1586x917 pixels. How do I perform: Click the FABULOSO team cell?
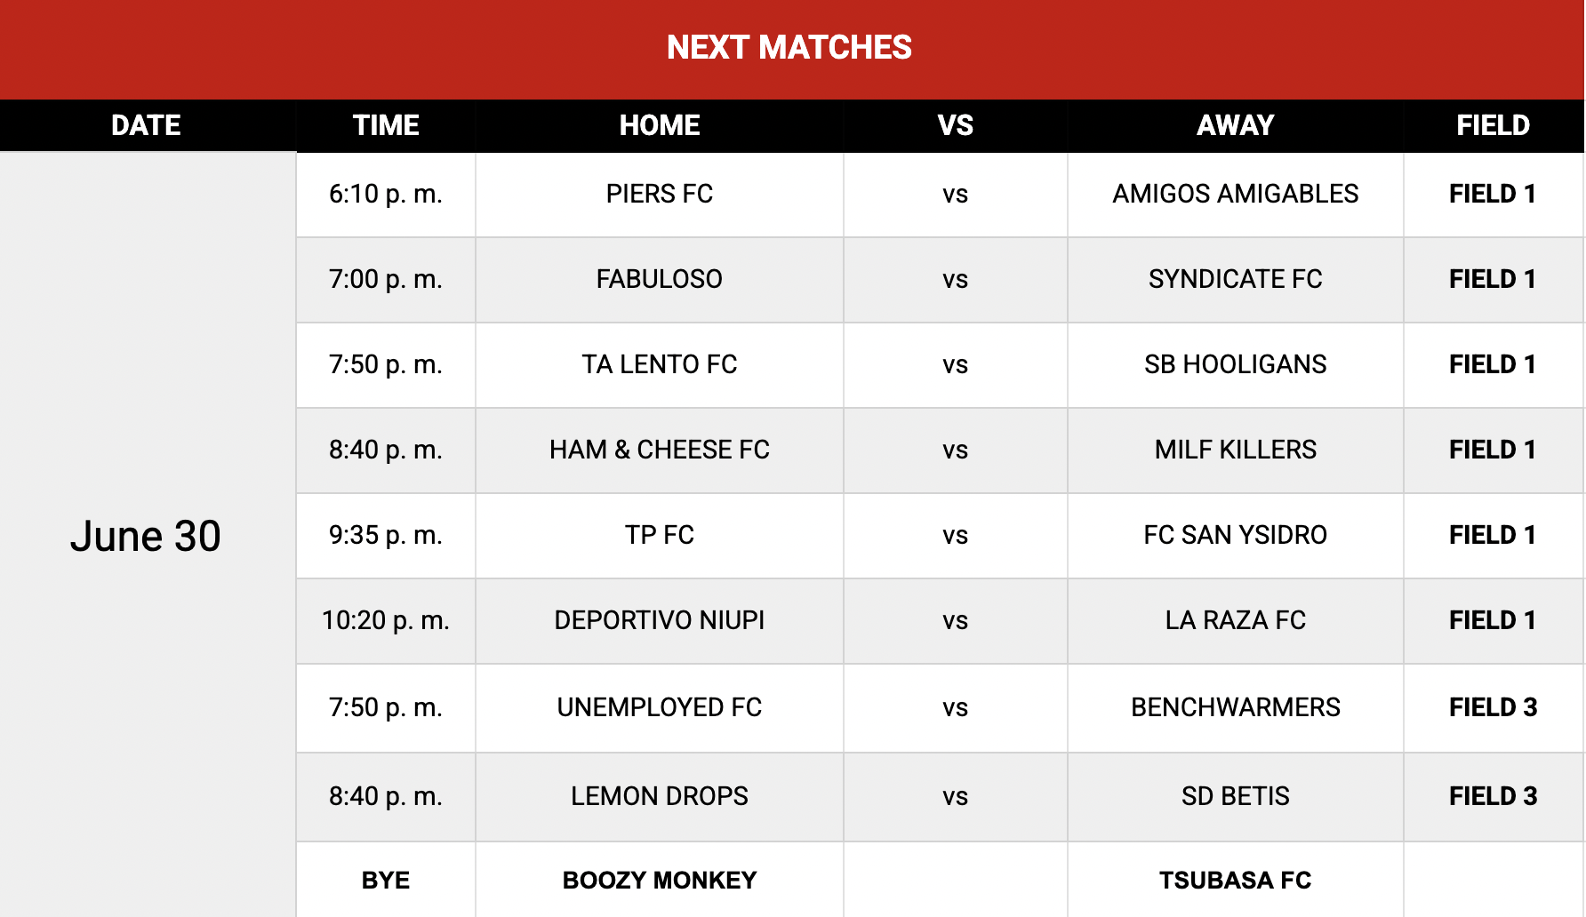[x=660, y=280]
